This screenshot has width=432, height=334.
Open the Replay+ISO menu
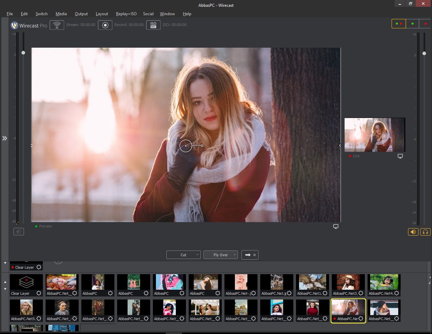126,14
